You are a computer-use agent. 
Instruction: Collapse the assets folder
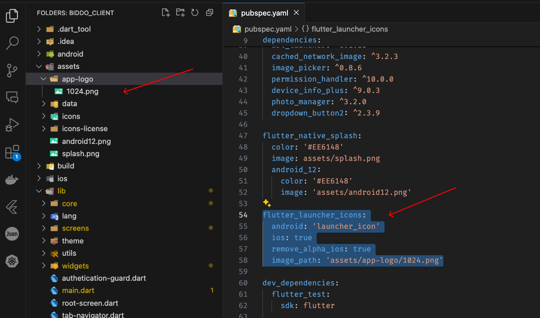click(x=39, y=66)
